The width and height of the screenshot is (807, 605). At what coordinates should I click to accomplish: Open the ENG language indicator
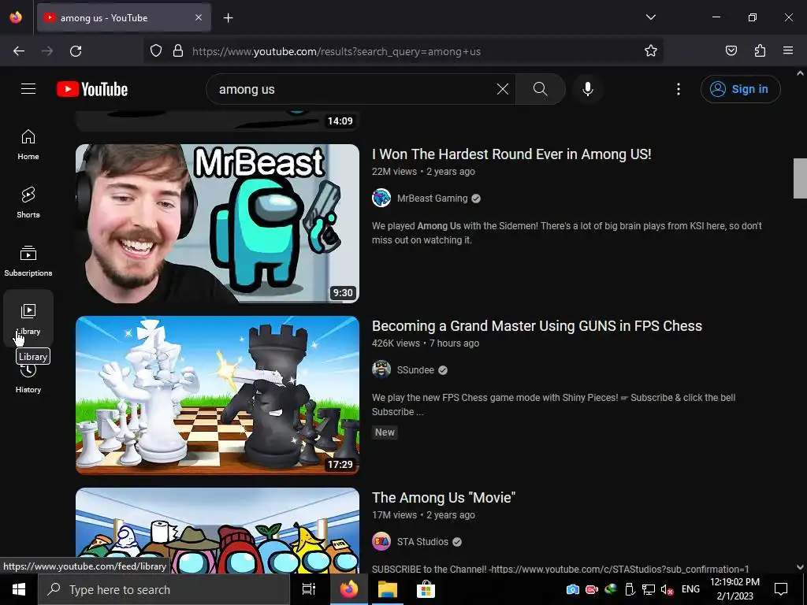point(690,589)
